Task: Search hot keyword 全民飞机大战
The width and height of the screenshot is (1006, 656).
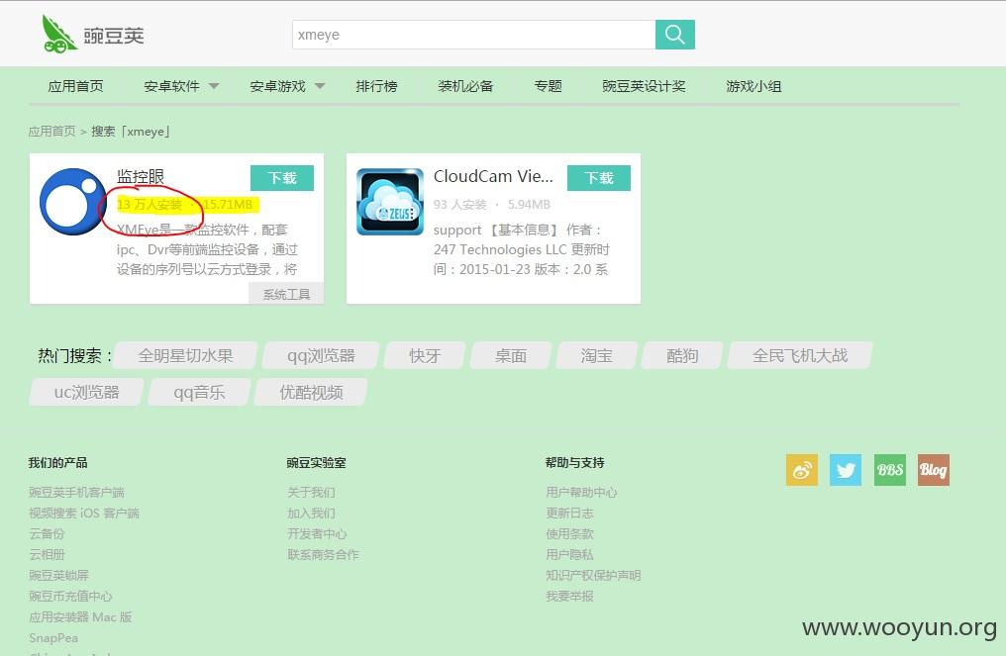Action: point(800,356)
